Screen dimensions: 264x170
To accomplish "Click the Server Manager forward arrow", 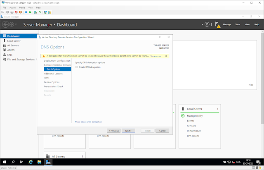I will tap(12, 24).
